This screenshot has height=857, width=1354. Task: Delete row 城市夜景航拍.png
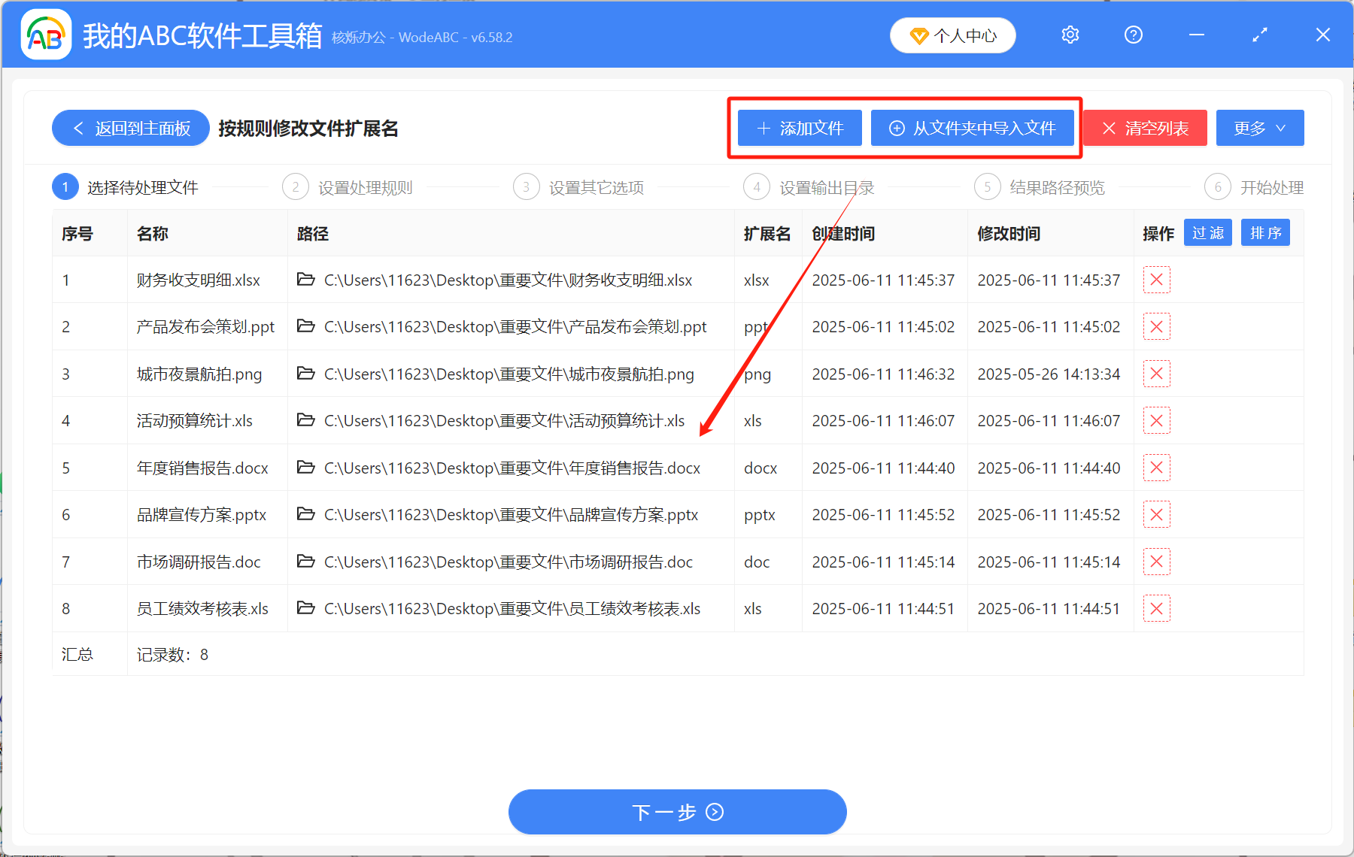click(x=1157, y=374)
